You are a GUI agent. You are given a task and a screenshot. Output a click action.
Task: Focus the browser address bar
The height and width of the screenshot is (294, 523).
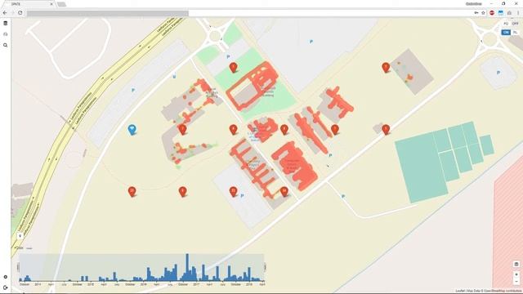click(x=248, y=13)
